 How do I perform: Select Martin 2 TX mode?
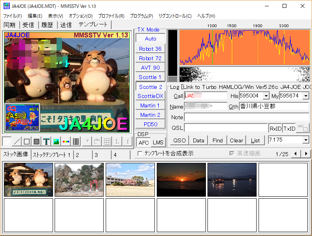(150, 115)
